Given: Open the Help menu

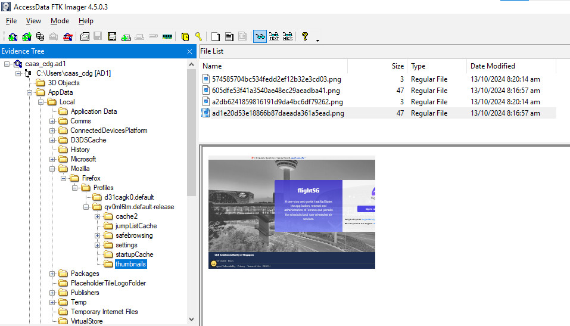Looking at the screenshot, I should point(86,21).
